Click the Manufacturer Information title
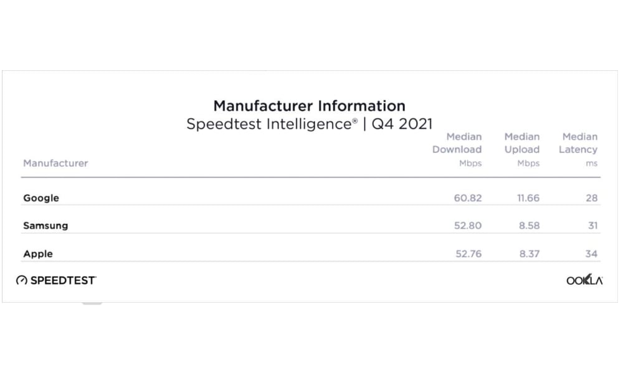623x373 pixels. click(310, 106)
